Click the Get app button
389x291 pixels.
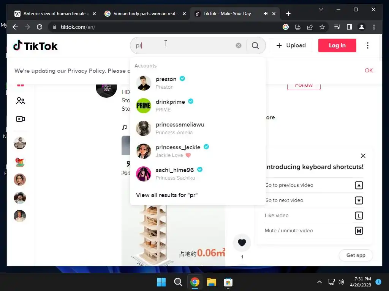[356, 255]
